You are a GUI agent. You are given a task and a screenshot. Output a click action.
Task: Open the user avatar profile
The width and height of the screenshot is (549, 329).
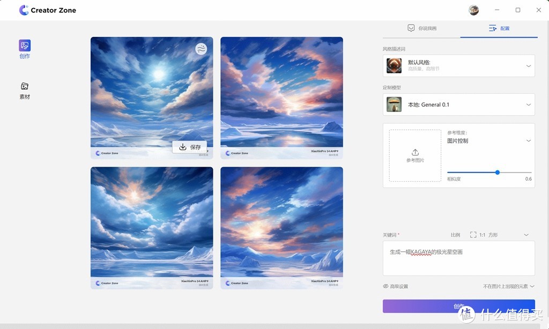[473, 10]
